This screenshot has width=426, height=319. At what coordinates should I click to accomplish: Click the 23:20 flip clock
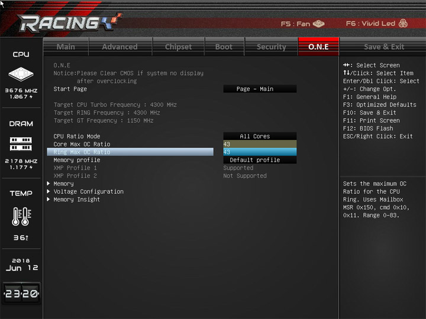(x=21, y=293)
